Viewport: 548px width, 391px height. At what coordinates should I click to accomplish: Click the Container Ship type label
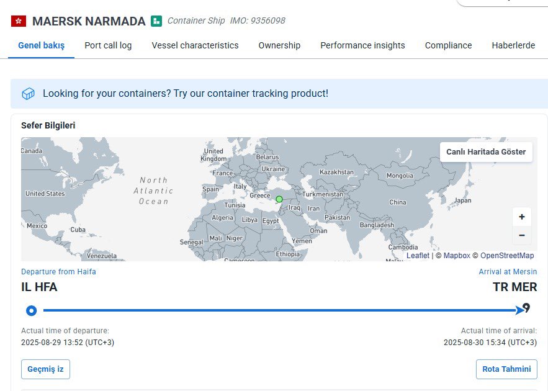click(196, 20)
